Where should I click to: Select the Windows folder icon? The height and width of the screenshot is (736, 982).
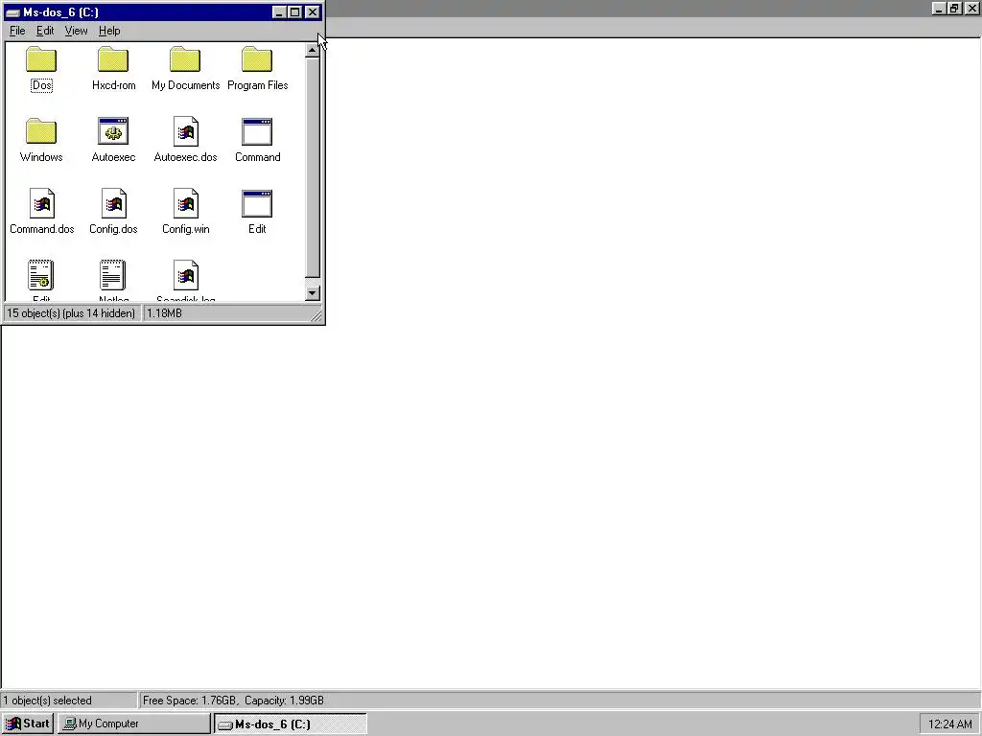[41, 132]
